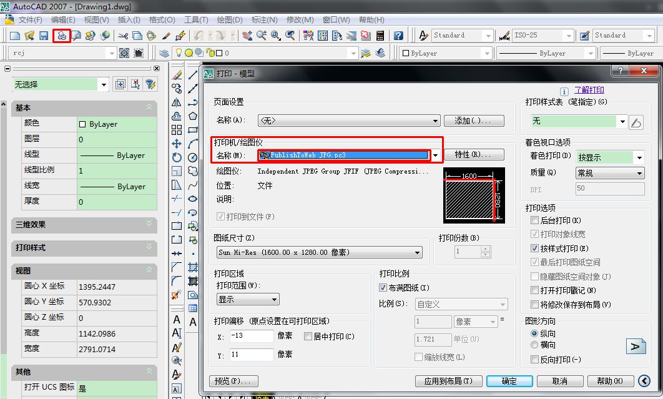Enable the 居中打印 checkbox
Image resolution: width=663 pixels, height=399 pixels.
point(308,337)
